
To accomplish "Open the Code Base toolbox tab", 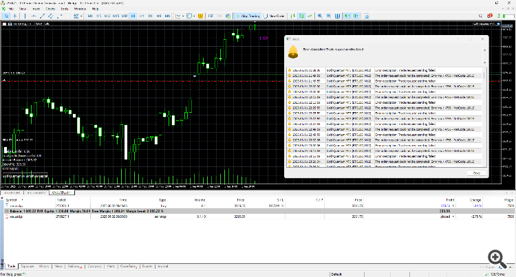I will click(129, 267).
